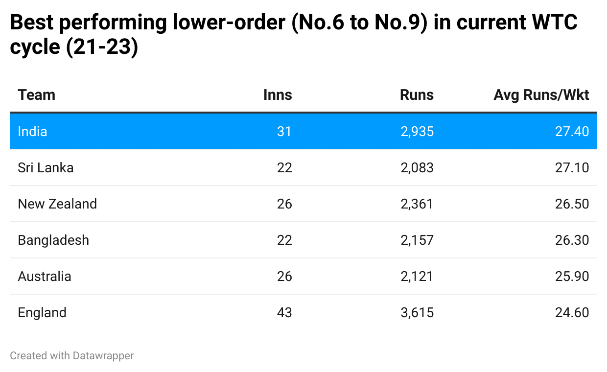Select Sri Lanka's 27.10 average value
The width and height of the screenshot is (607, 372).
click(x=572, y=167)
